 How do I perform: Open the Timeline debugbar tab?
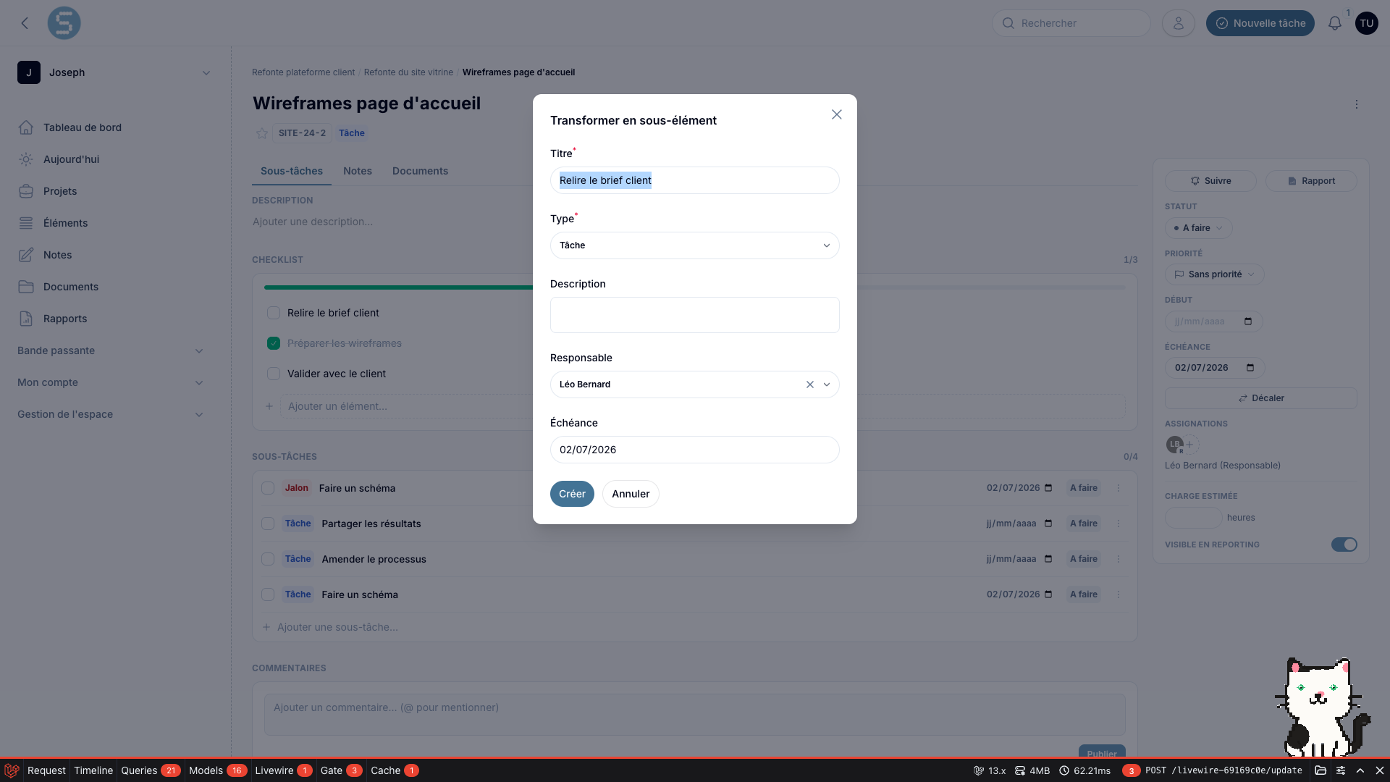(x=93, y=770)
